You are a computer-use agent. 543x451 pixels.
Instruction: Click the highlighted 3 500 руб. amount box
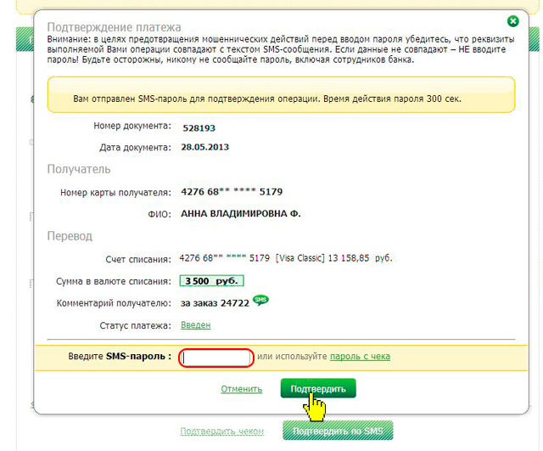211,281
